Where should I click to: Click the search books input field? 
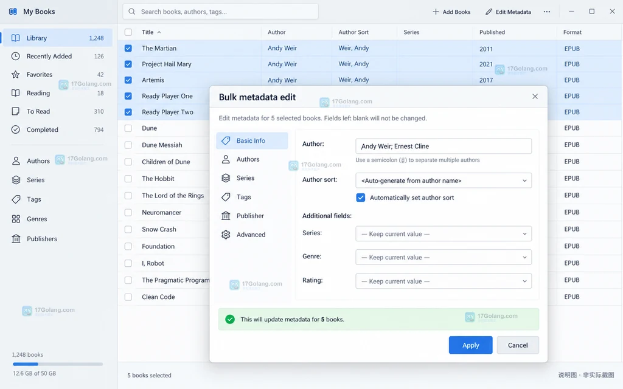pyautogui.click(x=220, y=12)
